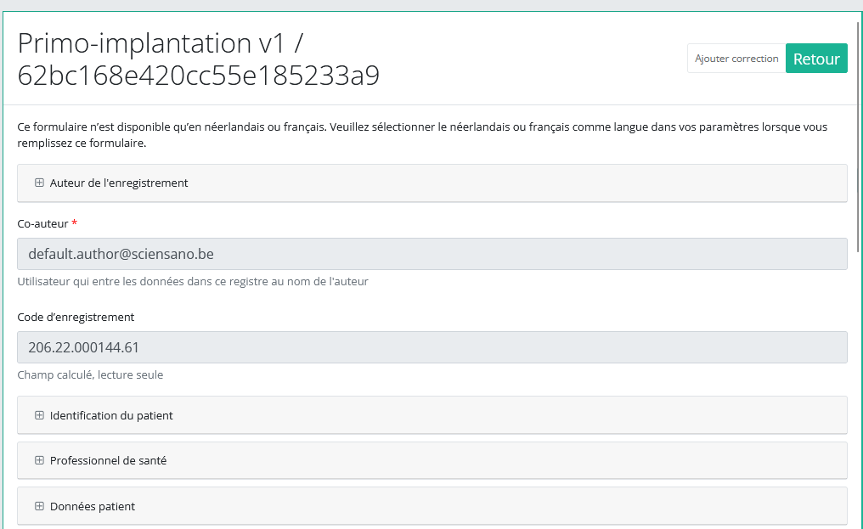This screenshot has width=863, height=529.
Task: Click the language availability notice paragraph
Action: coord(422,135)
